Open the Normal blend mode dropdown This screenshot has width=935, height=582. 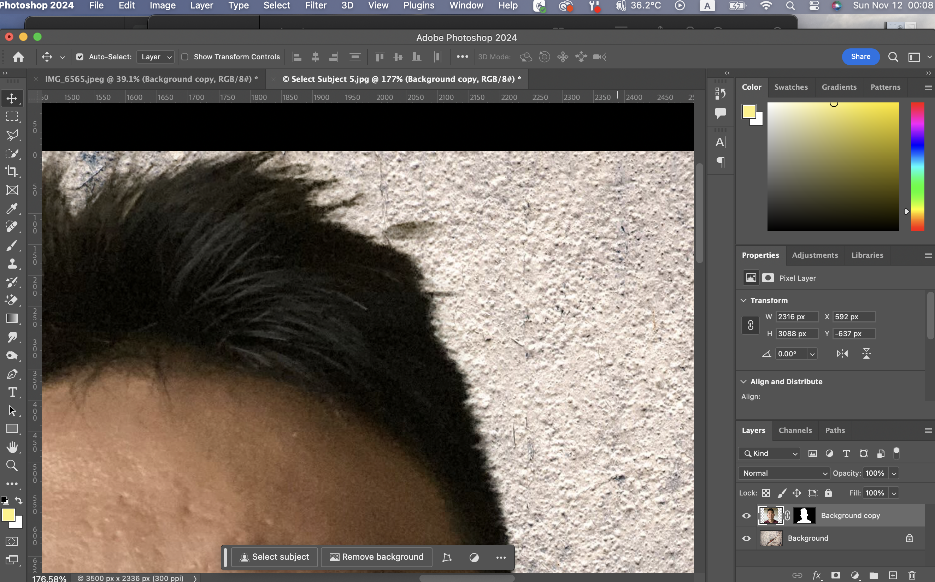784,473
